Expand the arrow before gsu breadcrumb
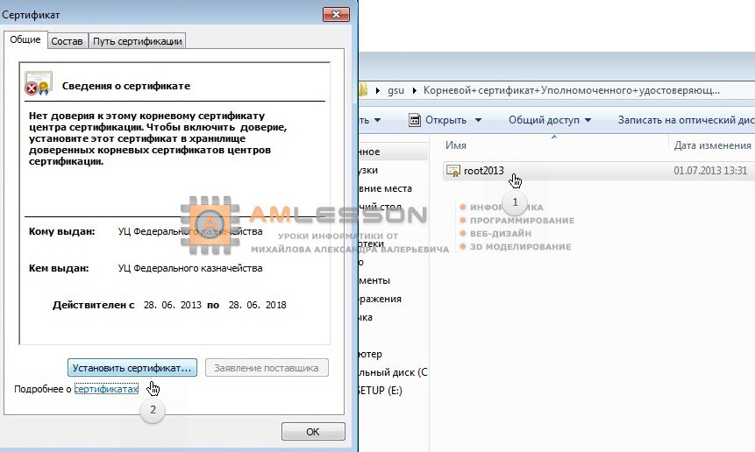 377,90
